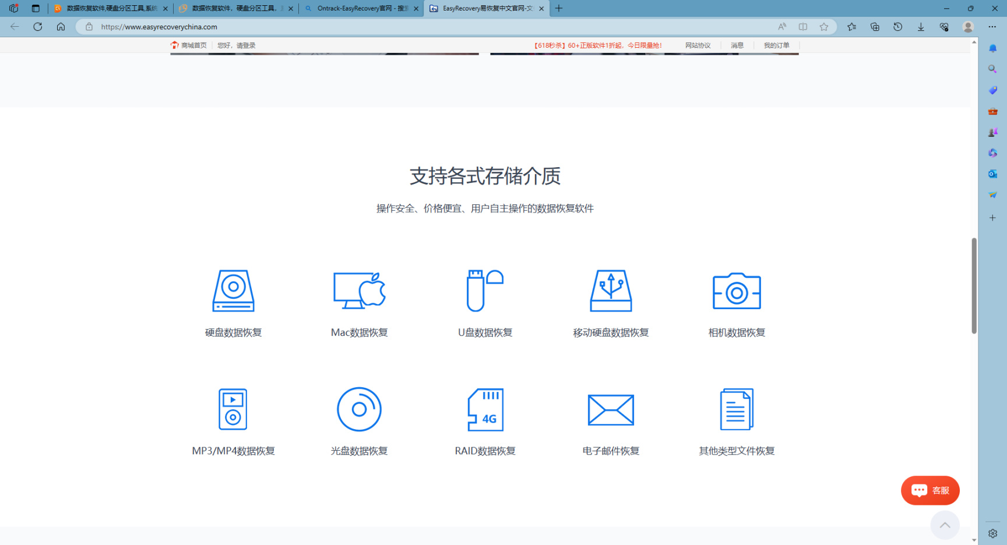The width and height of the screenshot is (1007, 545).
Task: Open the paper plane Drop sidebar icon
Action: 992,195
